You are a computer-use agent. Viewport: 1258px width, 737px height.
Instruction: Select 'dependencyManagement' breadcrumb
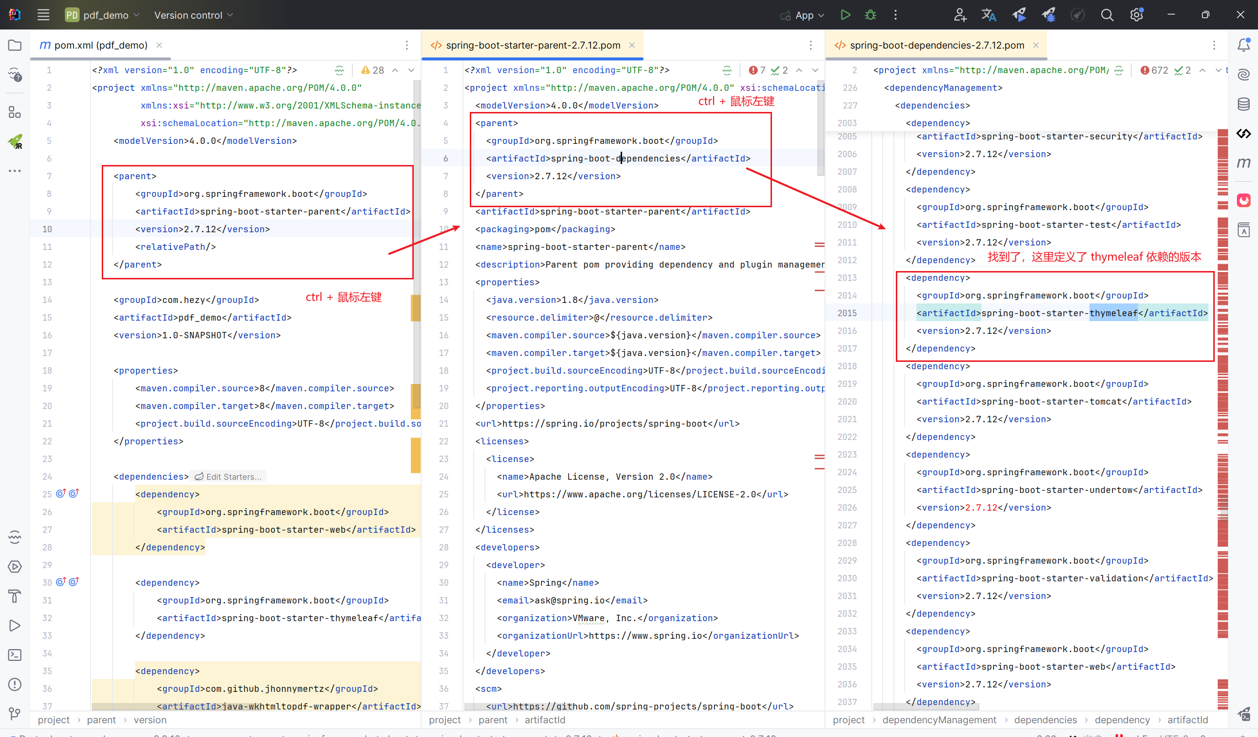(x=939, y=720)
